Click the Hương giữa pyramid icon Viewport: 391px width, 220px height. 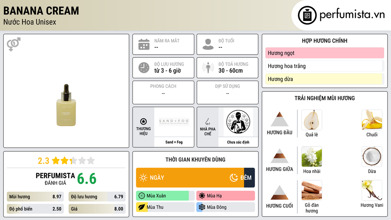(280, 156)
